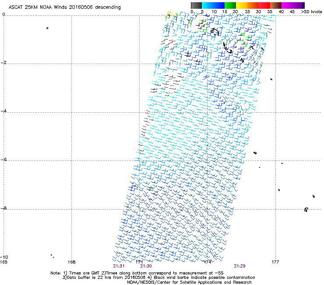
Task: Click the purple '21:29' time label
Action: pyautogui.click(x=239, y=266)
